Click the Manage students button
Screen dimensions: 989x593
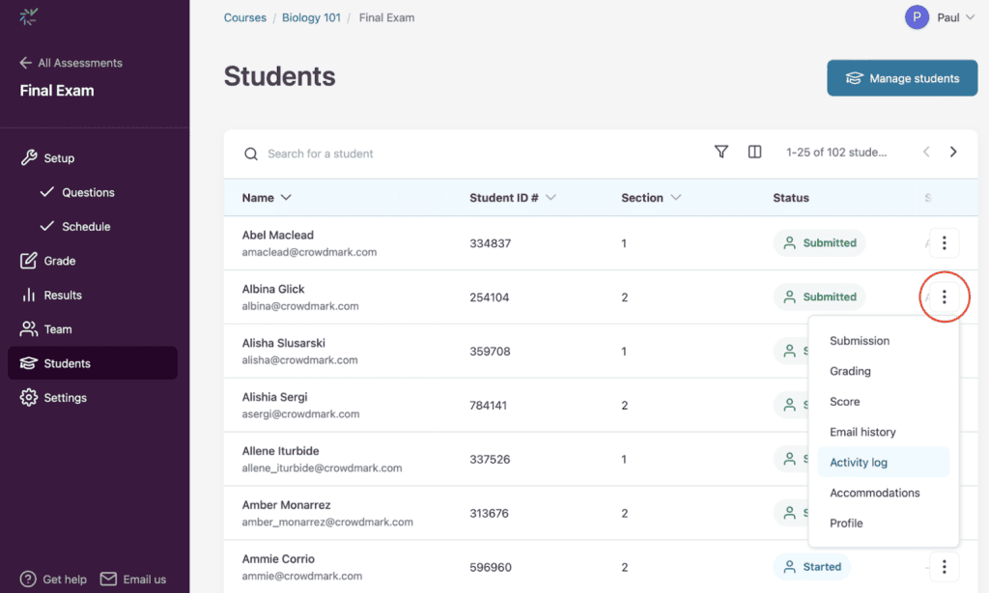(902, 78)
